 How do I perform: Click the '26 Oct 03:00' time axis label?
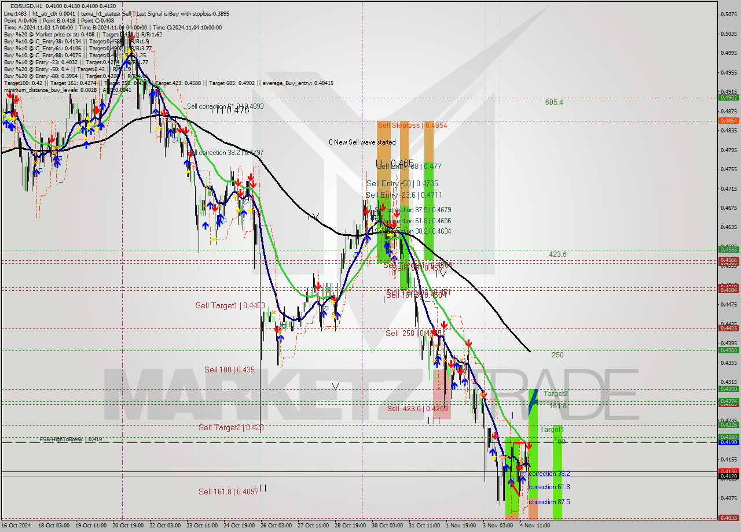[x=276, y=526]
